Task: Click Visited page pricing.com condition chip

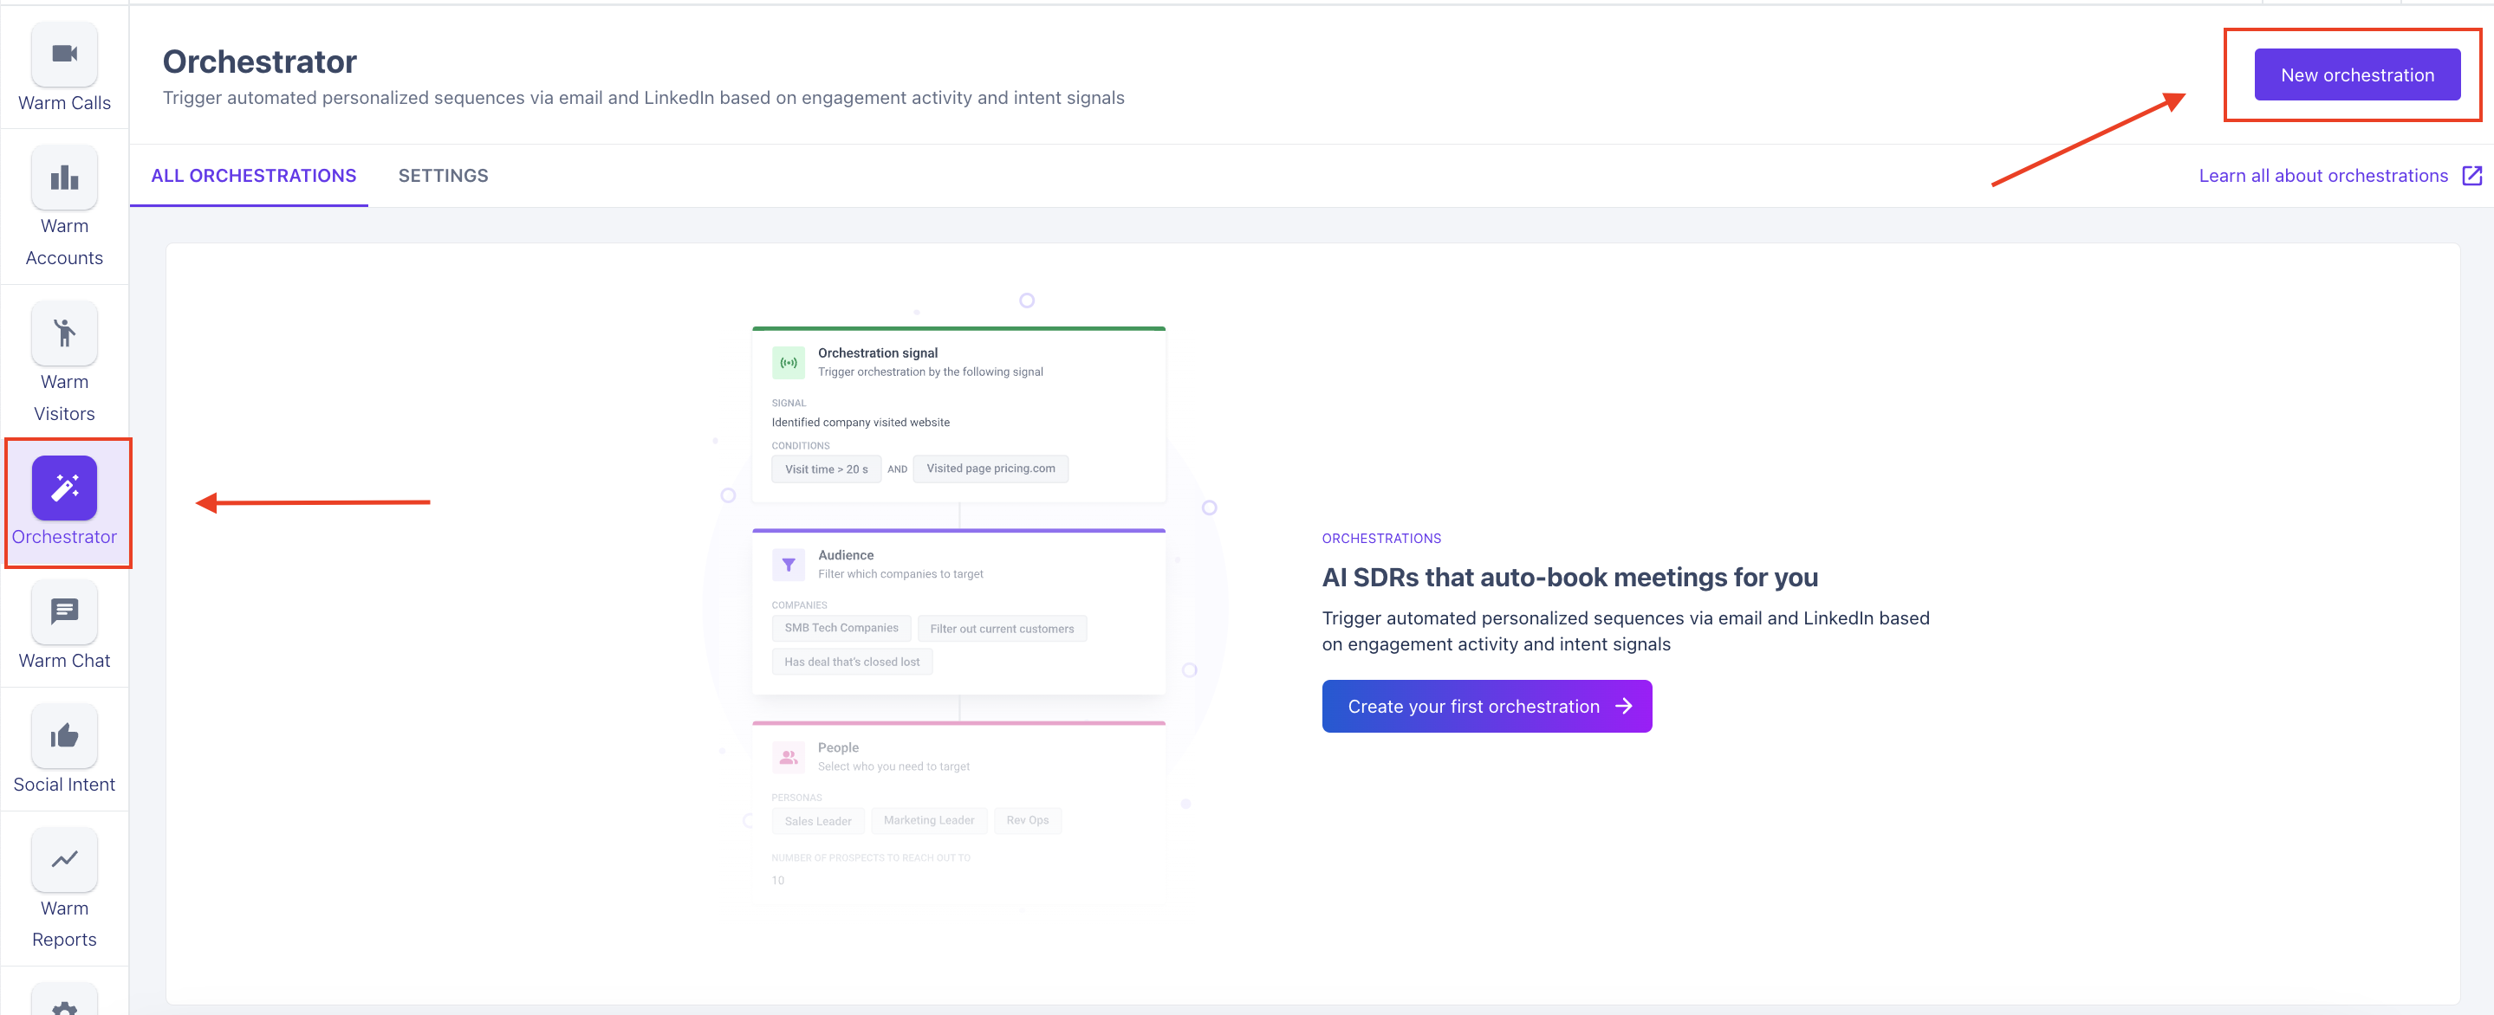Action: tap(990, 469)
